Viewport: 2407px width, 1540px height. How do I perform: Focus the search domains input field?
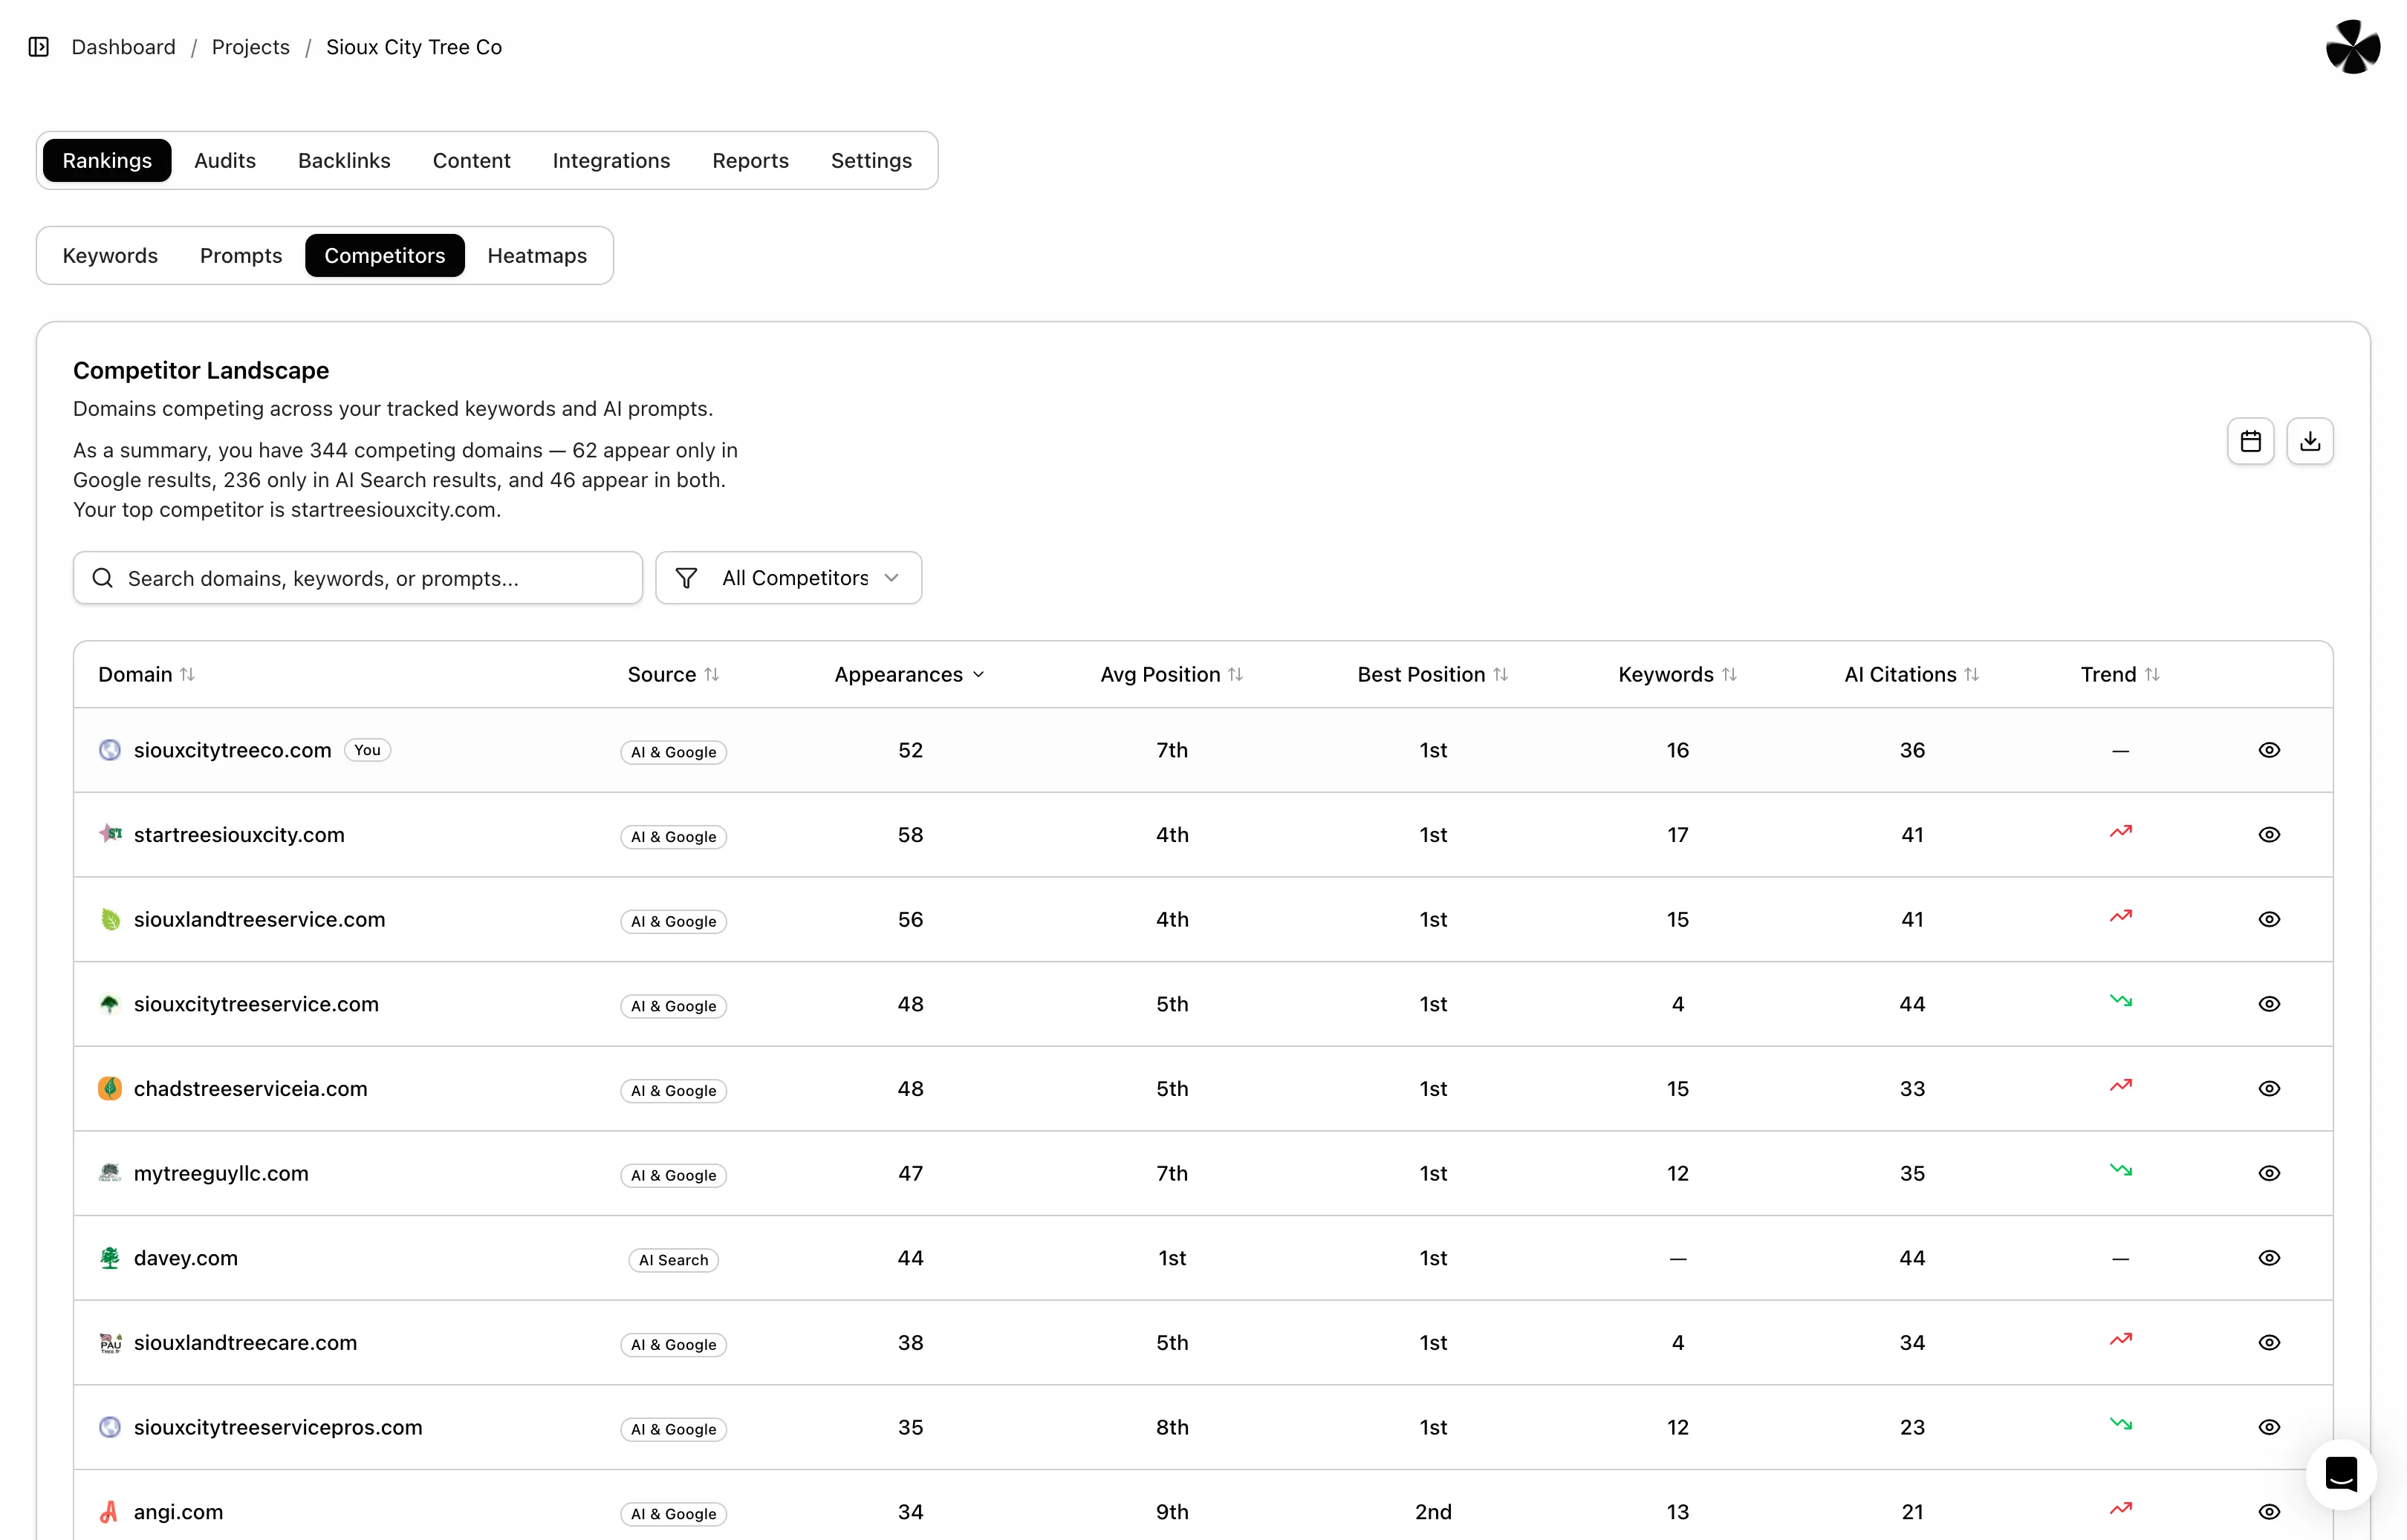coord(358,578)
